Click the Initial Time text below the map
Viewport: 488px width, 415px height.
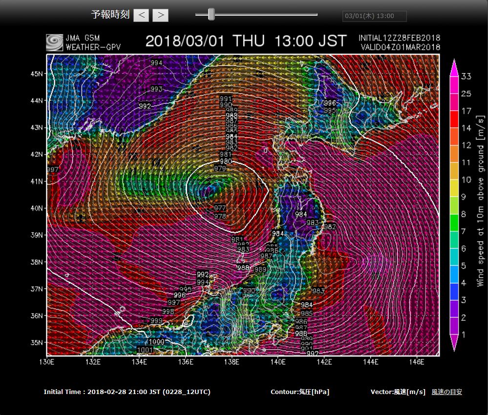tap(127, 392)
